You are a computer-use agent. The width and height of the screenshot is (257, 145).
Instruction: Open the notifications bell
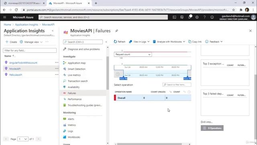190,17
